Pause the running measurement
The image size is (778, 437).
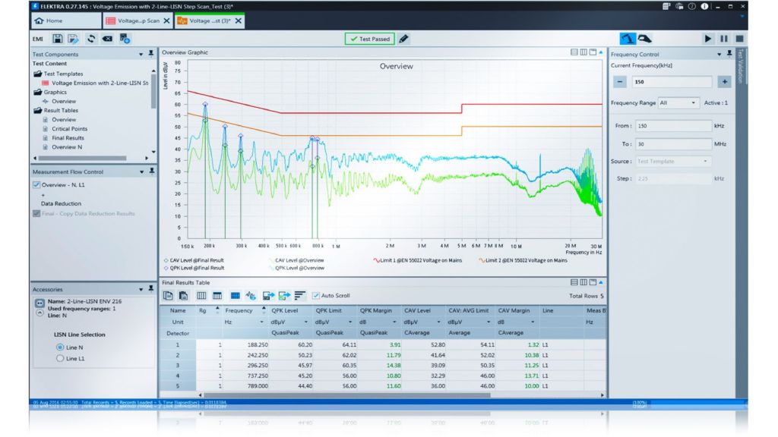pos(723,38)
